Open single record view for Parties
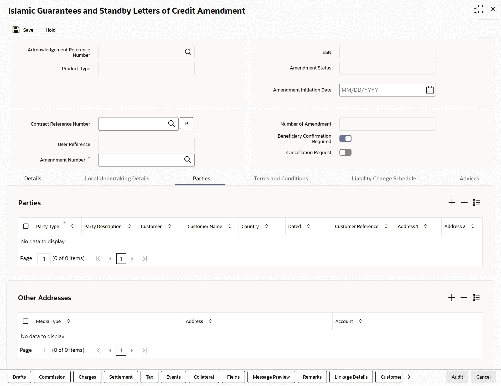 [x=476, y=203]
